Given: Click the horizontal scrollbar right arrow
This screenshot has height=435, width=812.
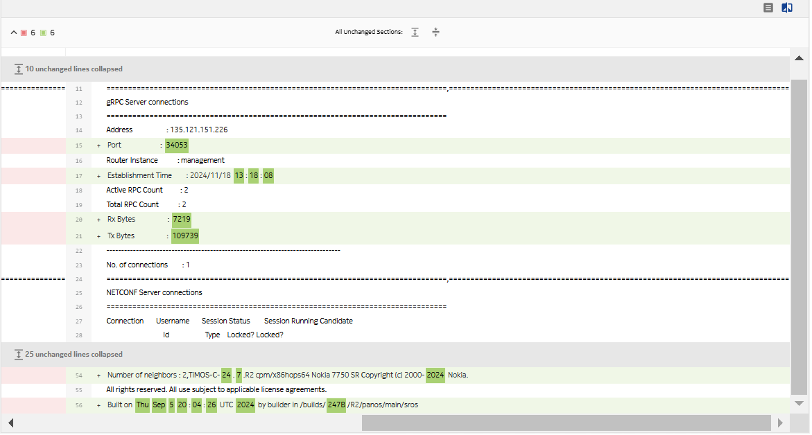Looking at the screenshot, I should tap(780, 423).
